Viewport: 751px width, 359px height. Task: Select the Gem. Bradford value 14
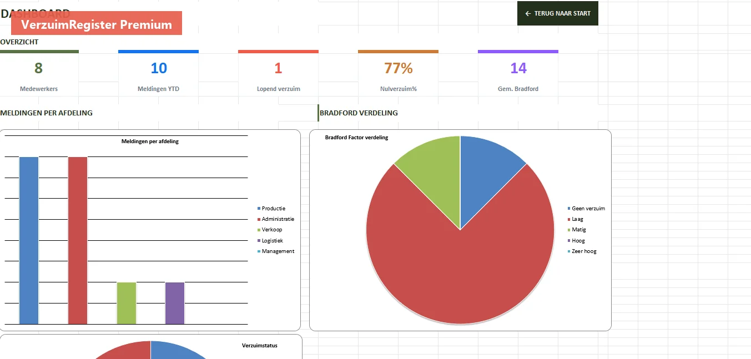pyautogui.click(x=518, y=68)
